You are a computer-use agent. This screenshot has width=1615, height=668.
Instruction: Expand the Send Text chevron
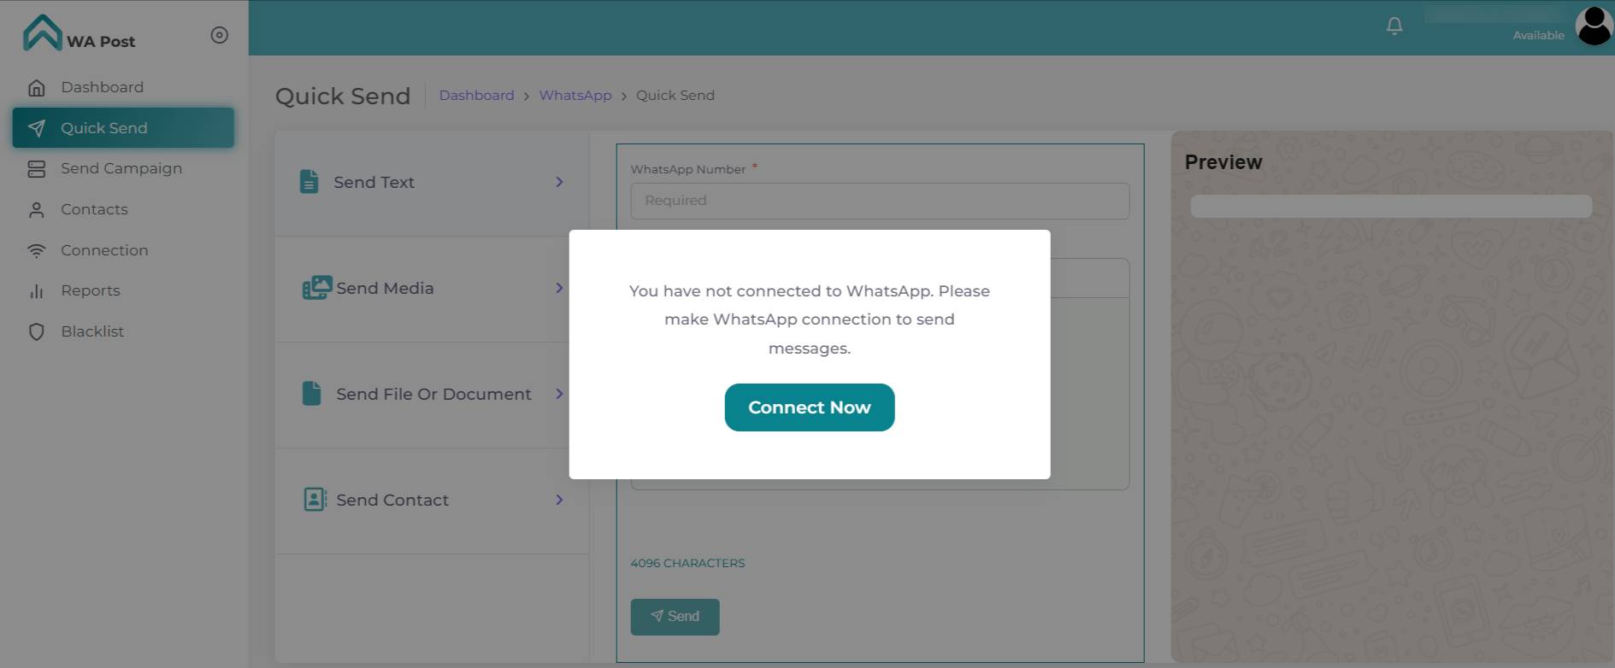(559, 182)
